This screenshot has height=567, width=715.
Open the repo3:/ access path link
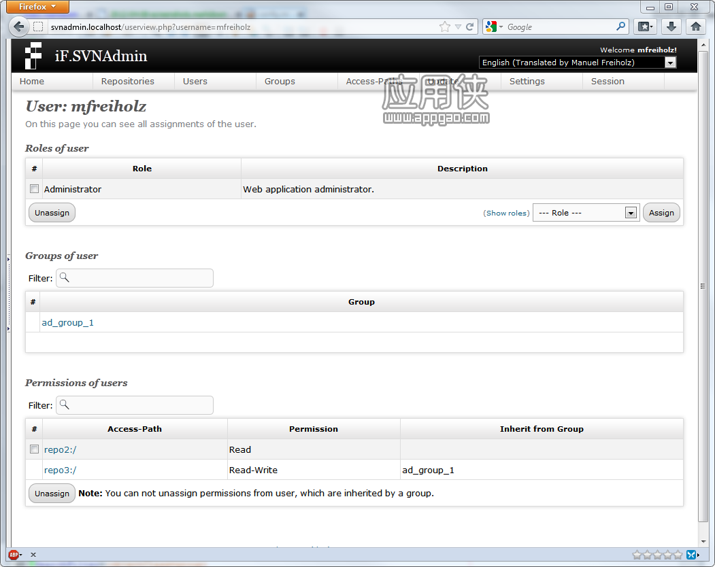coord(60,470)
